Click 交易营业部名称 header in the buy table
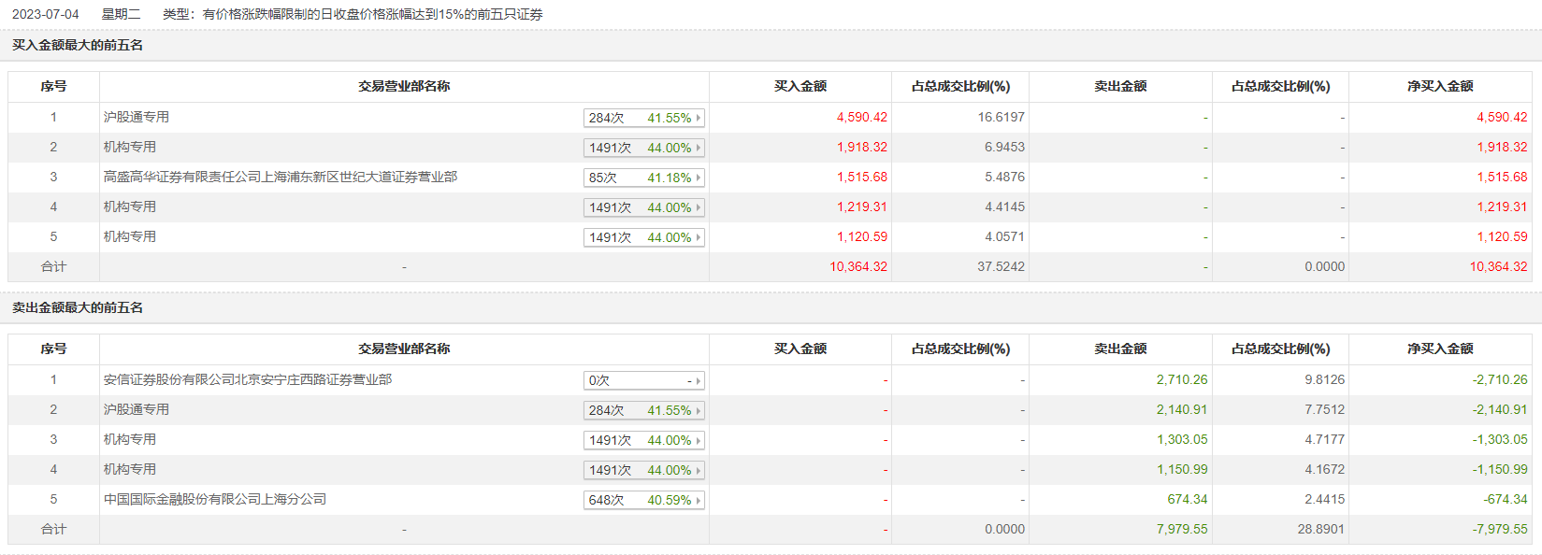Screen dimensions: 1542x555 [404, 86]
